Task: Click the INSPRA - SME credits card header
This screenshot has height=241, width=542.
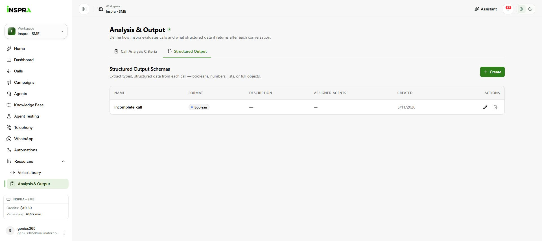Action: [x=36, y=199]
